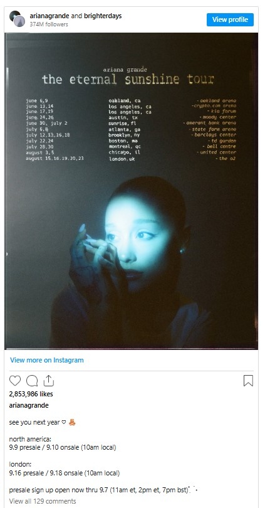The height and width of the screenshot is (508, 265).
Task: Click the presale sign up caption text
Action: [x=99, y=490]
